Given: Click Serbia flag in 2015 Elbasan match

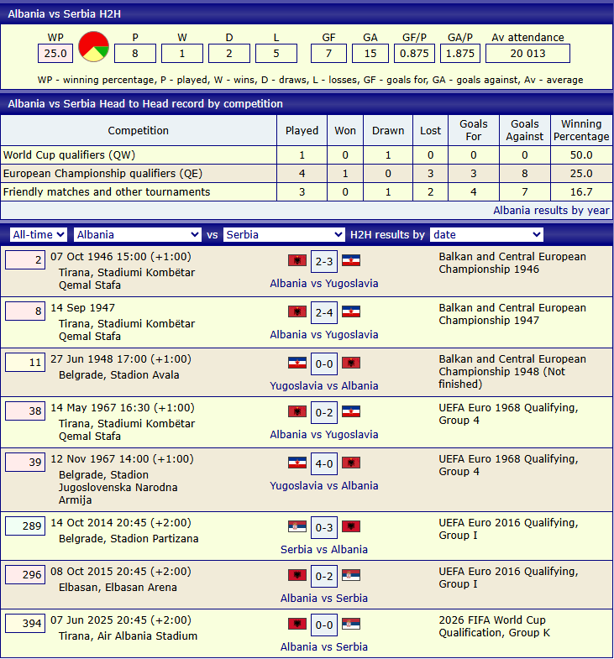Looking at the screenshot, I should [351, 576].
